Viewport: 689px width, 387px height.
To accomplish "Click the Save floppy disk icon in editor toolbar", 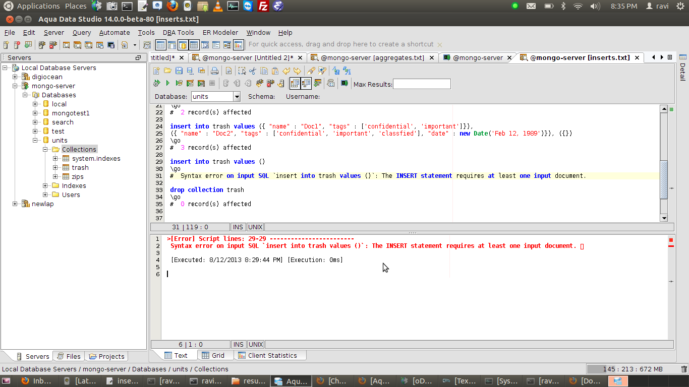I will tap(179, 71).
